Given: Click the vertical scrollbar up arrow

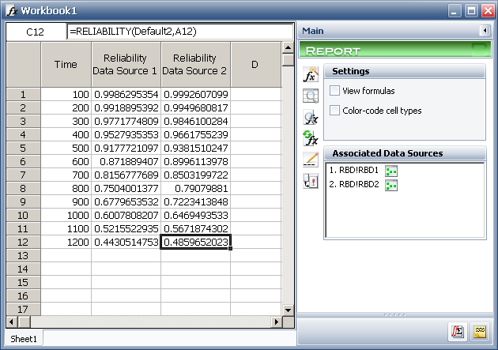Looking at the screenshot, I should click(288, 48).
